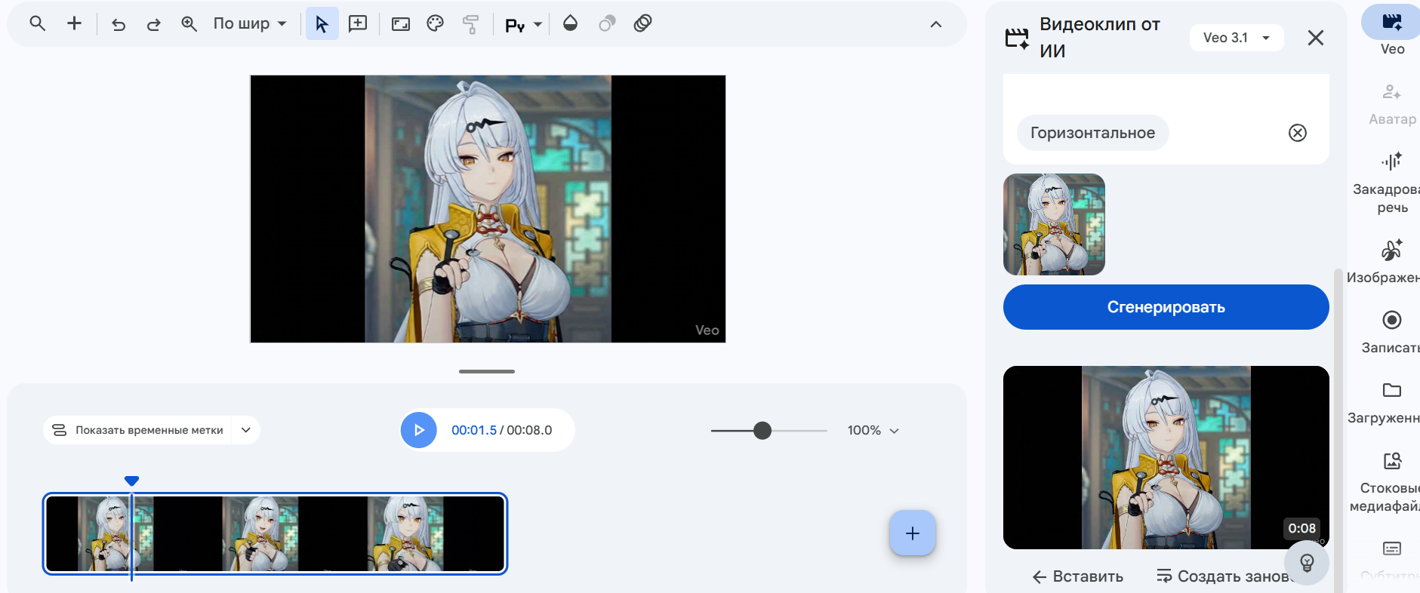Click 'Создать заново' to regenerate
Viewport: 1420px width, 593px height.
click(1223, 576)
